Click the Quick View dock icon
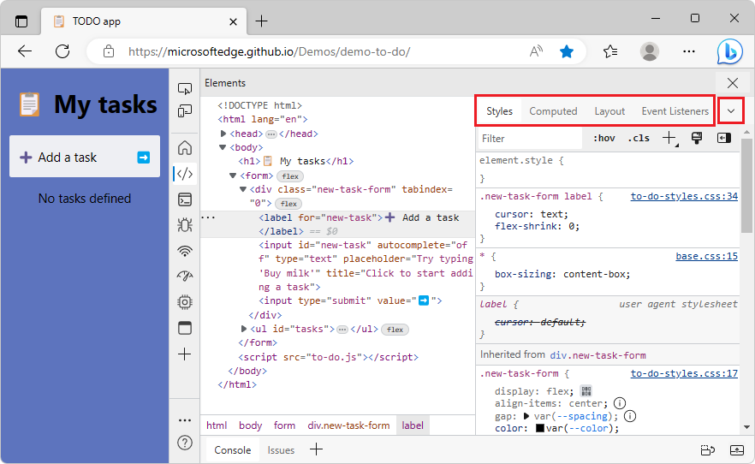Screen dimensions: 755x464 click(x=708, y=450)
